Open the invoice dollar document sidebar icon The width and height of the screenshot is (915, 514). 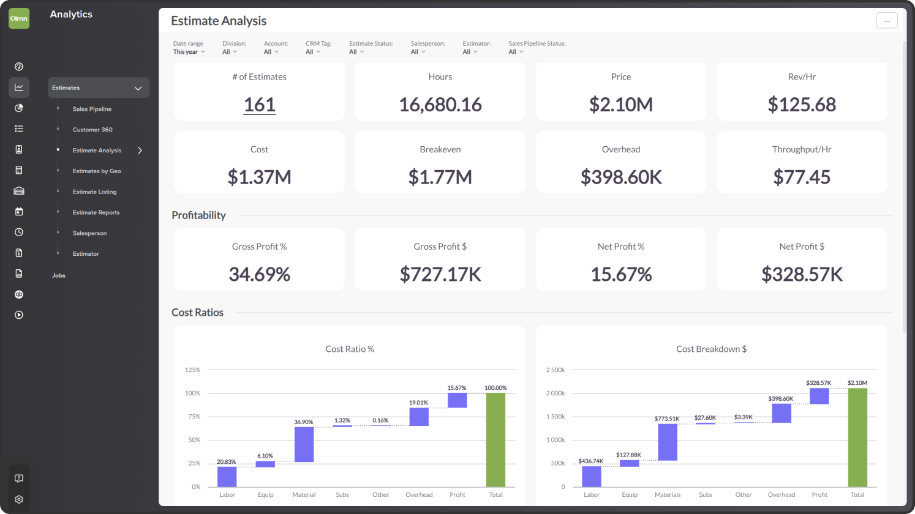click(19, 253)
